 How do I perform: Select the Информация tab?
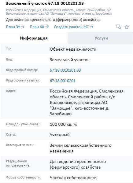point(34,38)
